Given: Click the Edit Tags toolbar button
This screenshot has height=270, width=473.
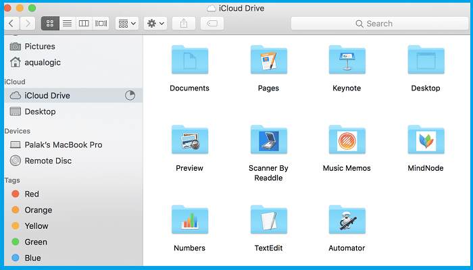Looking at the screenshot, I should point(212,23).
